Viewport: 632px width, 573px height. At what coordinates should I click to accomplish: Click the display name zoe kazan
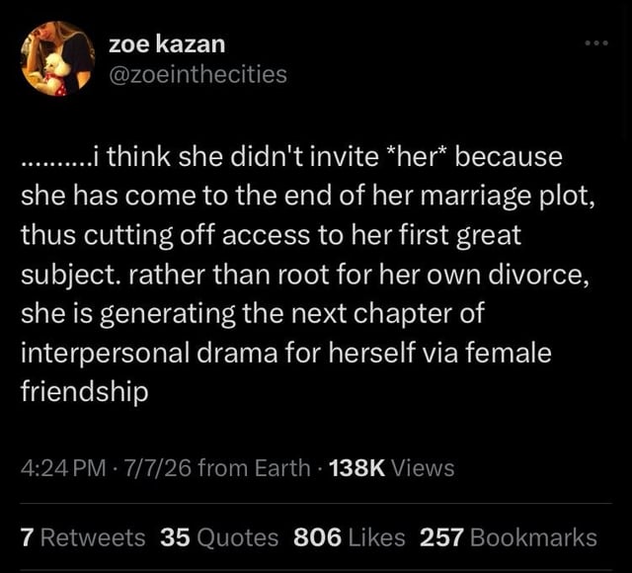tap(167, 43)
